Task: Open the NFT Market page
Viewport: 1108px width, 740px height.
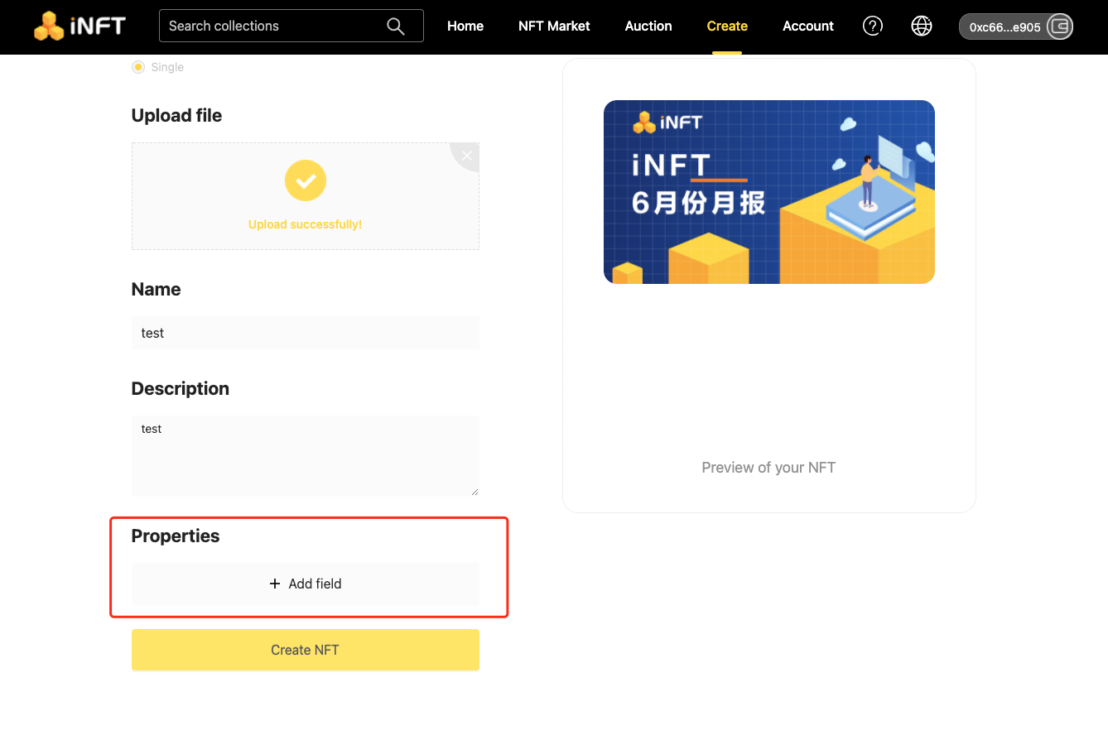Action: point(554,26)
